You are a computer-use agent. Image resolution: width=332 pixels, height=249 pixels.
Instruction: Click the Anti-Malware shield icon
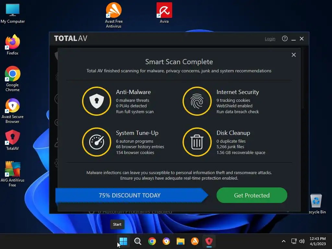coord(97,101)
